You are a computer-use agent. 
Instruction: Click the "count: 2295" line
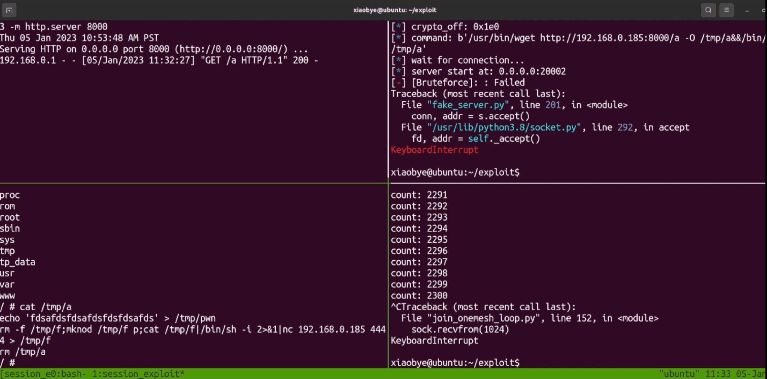pos(419,240)
